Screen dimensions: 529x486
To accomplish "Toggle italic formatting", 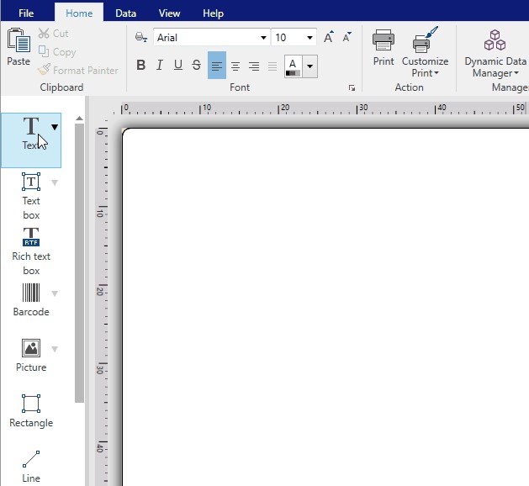I will [x=159, y=66].
